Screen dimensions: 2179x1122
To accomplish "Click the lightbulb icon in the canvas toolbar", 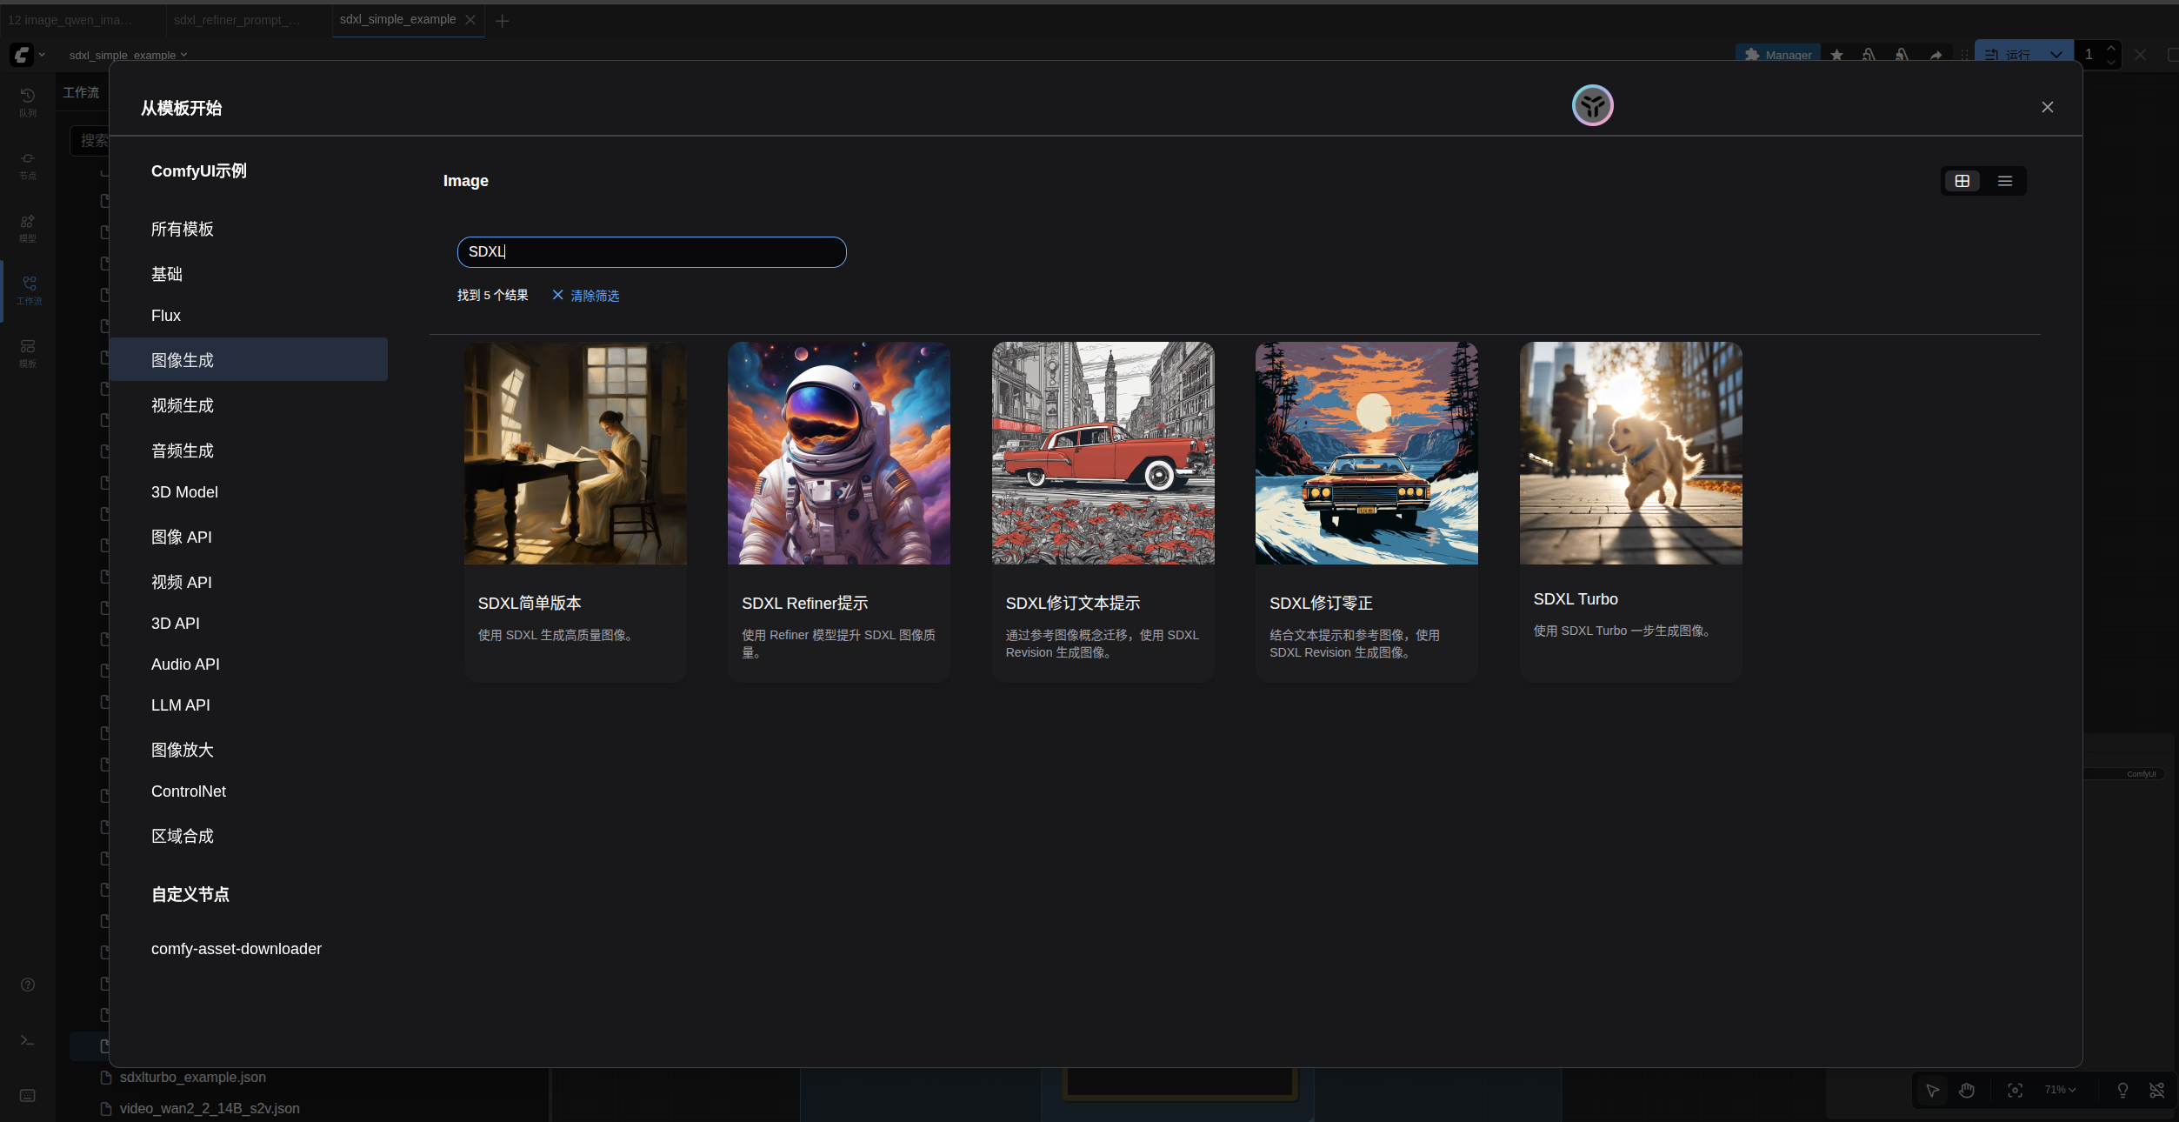I will [2122, 1090].
